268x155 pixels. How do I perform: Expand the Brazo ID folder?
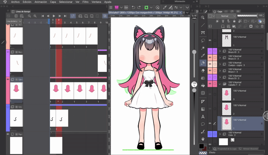220,51
